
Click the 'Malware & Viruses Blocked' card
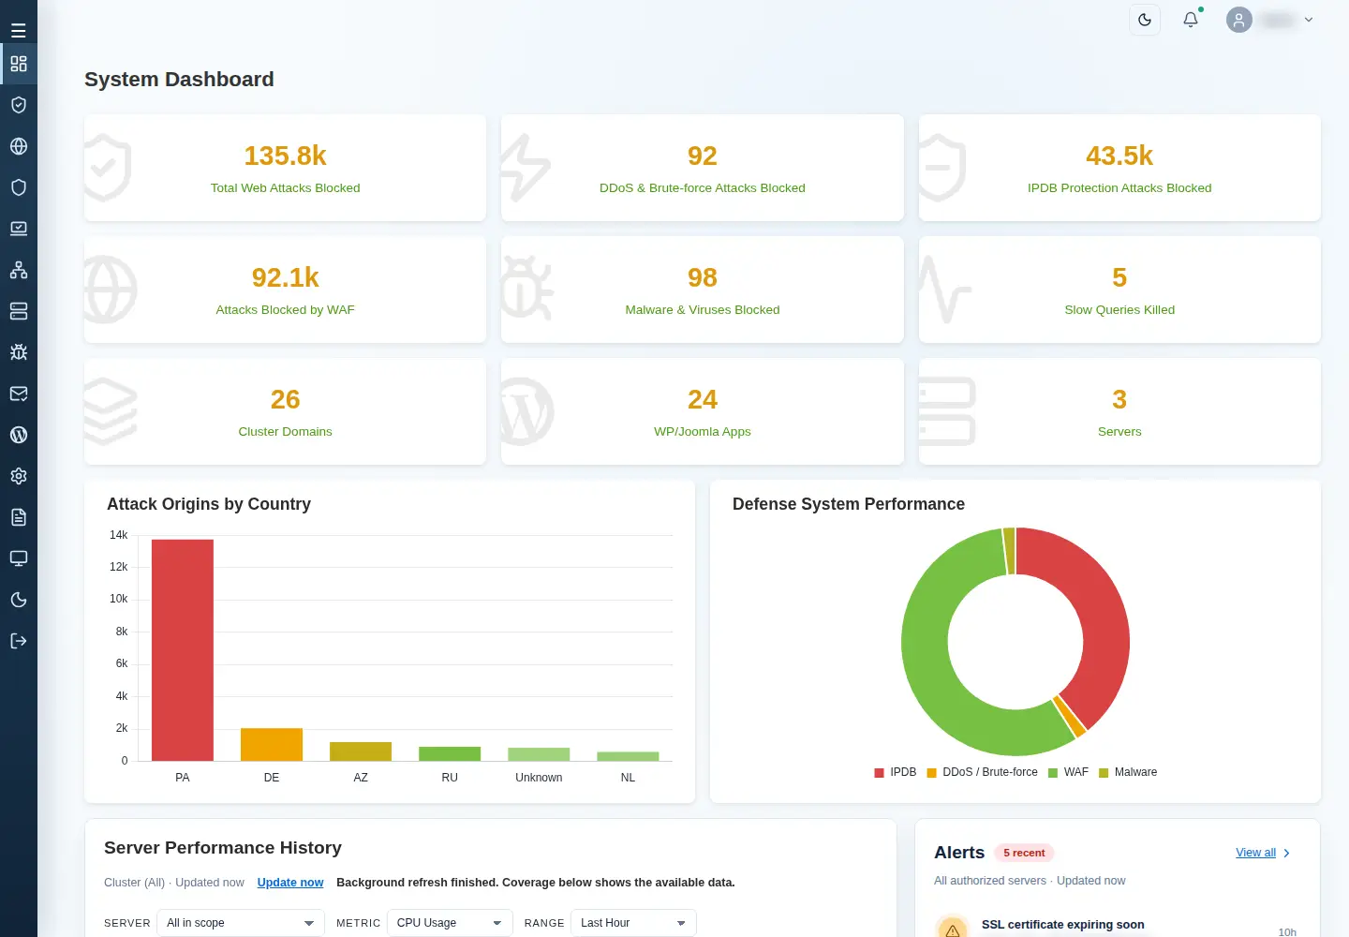pos(703,290)
